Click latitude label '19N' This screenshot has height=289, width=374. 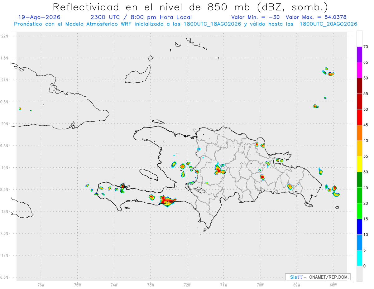[x=5, y=167]
